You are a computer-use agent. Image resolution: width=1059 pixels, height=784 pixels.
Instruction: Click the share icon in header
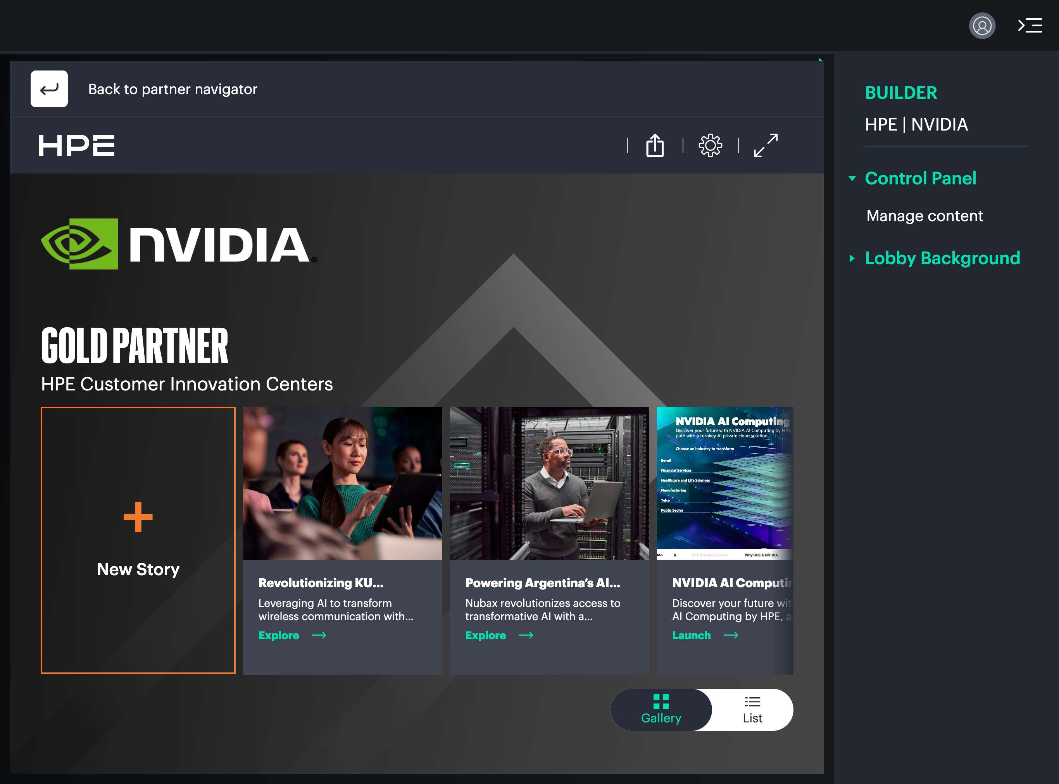[655, 145]
